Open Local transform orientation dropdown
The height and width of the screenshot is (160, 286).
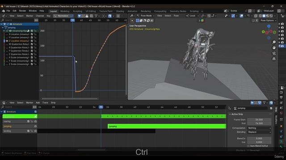tap(192, 16)
